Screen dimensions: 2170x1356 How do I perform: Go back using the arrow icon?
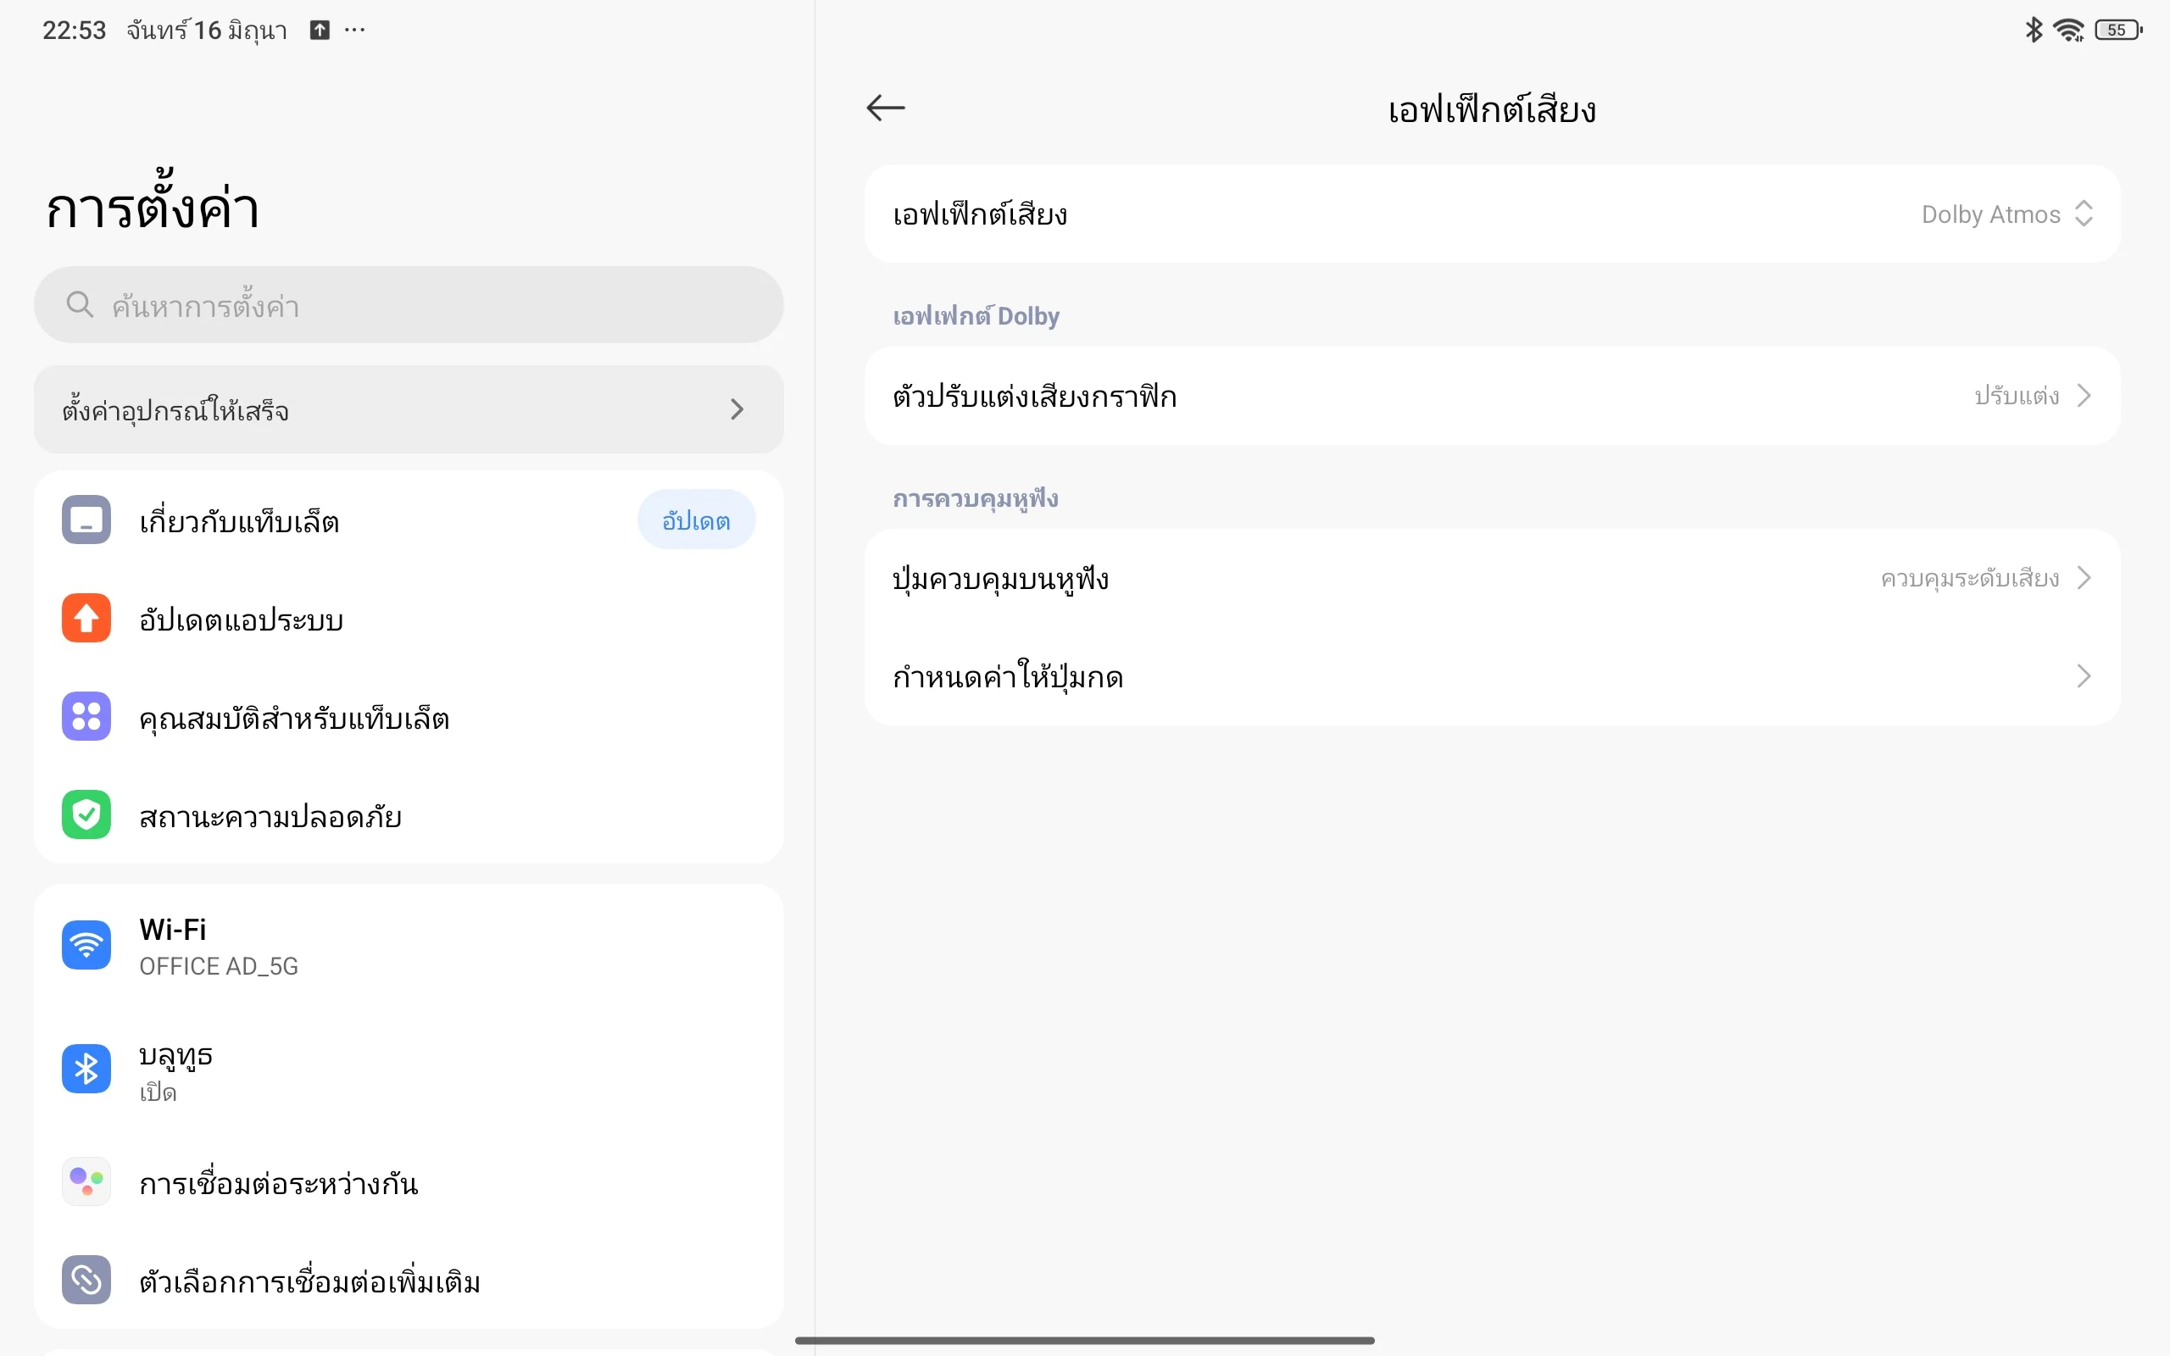point(885,108)
